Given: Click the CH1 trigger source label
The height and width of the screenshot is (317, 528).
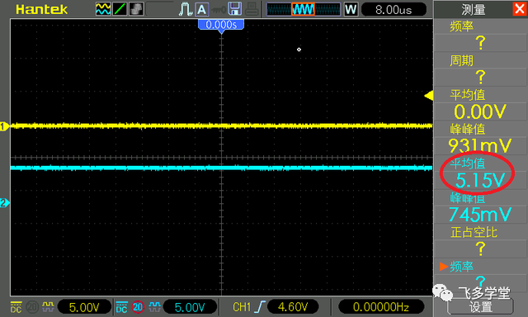Looking at the screenshot, I should [242, 307].
